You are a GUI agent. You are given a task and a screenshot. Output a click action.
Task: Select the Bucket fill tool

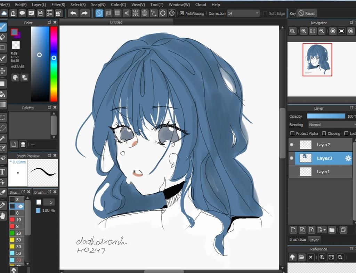[x=2, y=94]
